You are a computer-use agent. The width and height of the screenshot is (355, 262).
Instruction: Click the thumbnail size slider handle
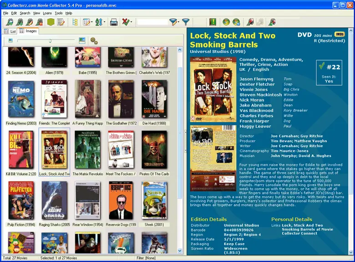coord(50,41)
